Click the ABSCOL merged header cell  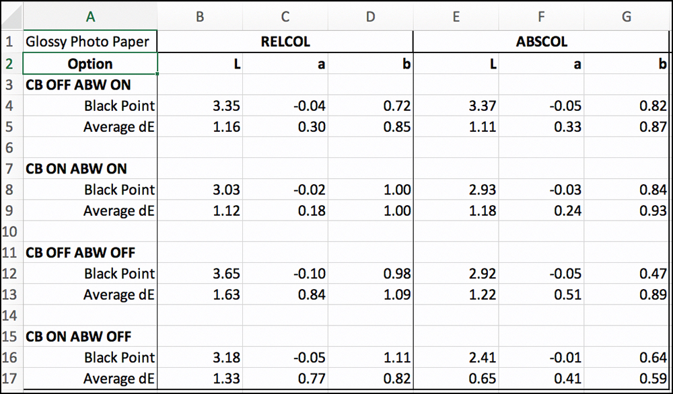pos(541,42)
